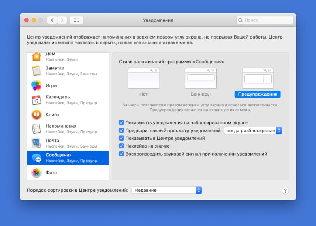Click the Notes app icon

click(36, 71)
